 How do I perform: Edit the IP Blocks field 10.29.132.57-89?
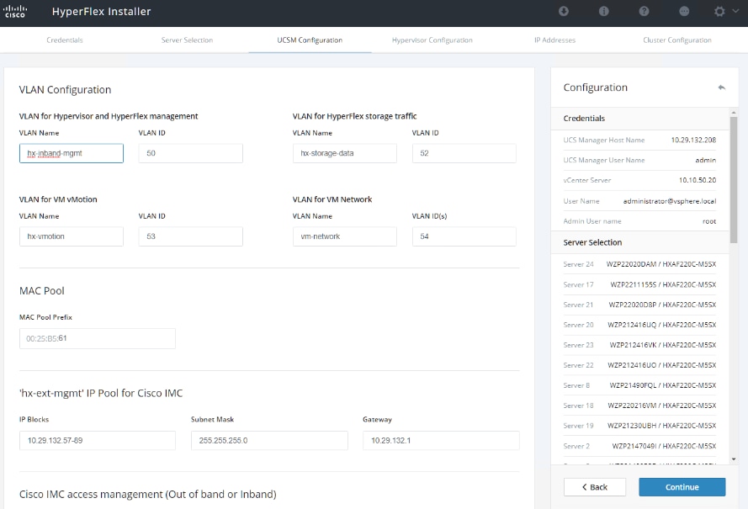coord(98,440)
